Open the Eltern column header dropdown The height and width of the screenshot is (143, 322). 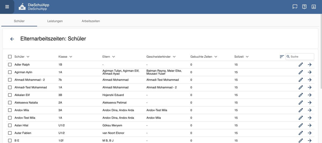[x=114, y=57]
